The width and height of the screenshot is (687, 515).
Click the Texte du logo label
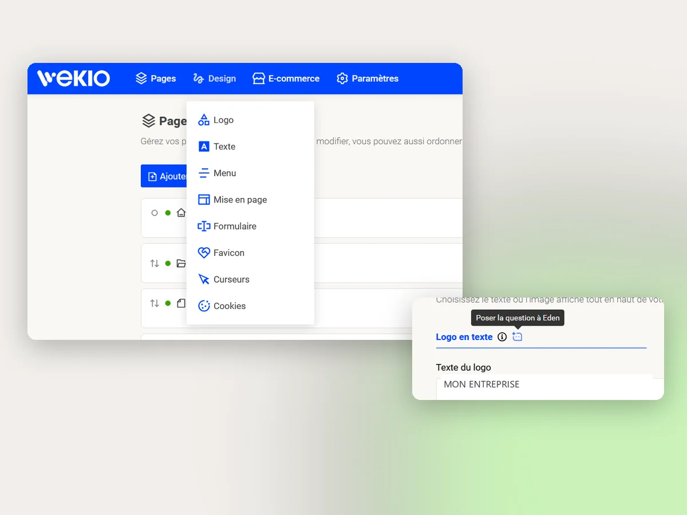point(464,367)
